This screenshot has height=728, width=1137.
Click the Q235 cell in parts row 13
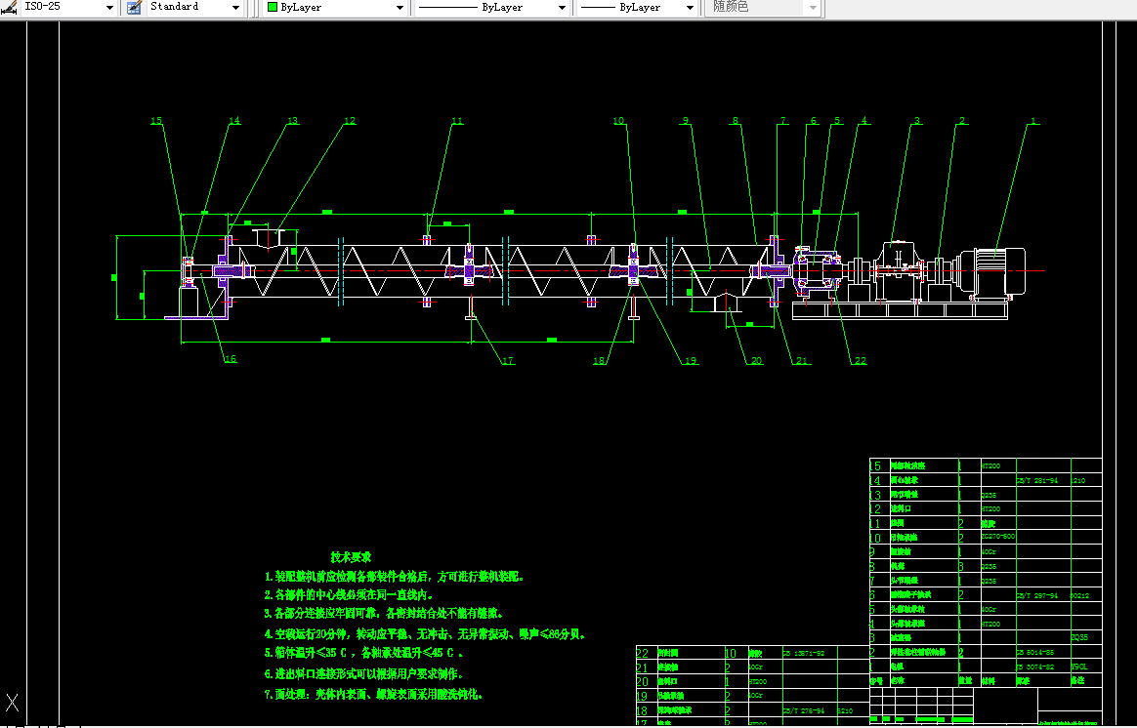(990, 496)
